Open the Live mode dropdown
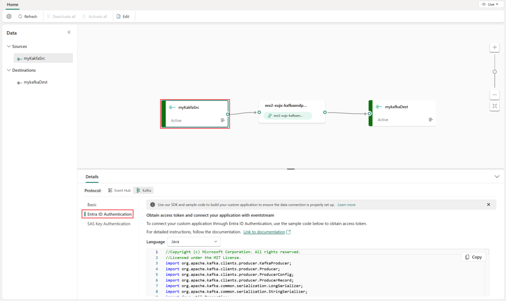The width and height of the screenshot is (506, 301). click(490, 4)
